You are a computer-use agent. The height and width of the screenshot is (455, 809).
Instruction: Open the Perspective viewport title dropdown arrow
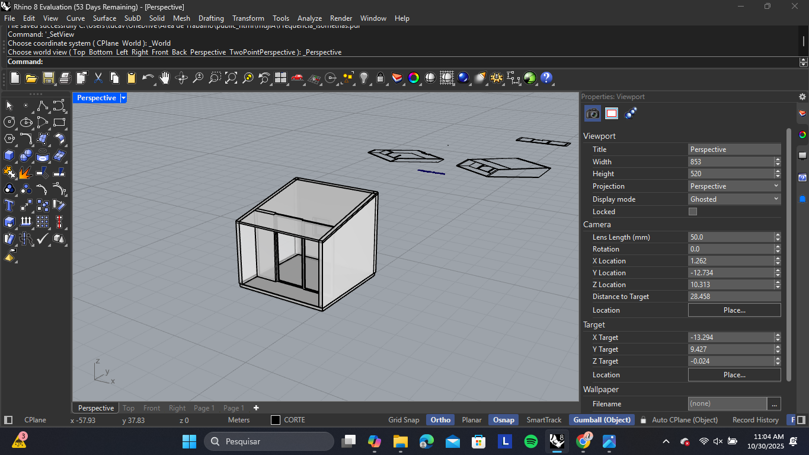[x=123, y=98]
